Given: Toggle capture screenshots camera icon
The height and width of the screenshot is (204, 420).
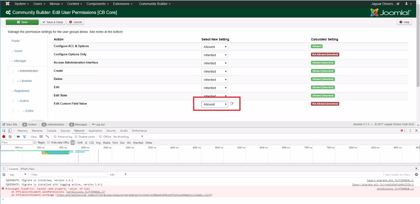Looking at the screenshot, I should click(18, 137).
